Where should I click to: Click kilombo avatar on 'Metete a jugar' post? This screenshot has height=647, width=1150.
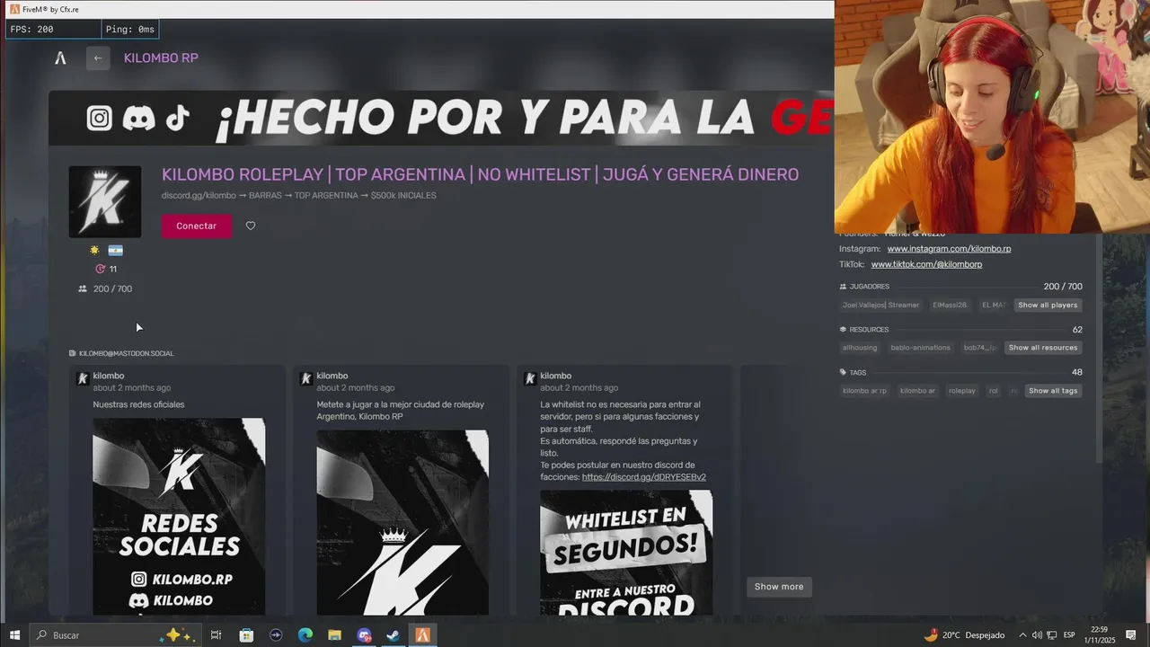click(x=306, y=379)
